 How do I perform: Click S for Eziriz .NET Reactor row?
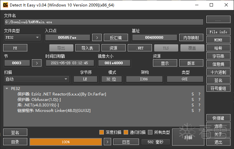click(x=193, y=94)
